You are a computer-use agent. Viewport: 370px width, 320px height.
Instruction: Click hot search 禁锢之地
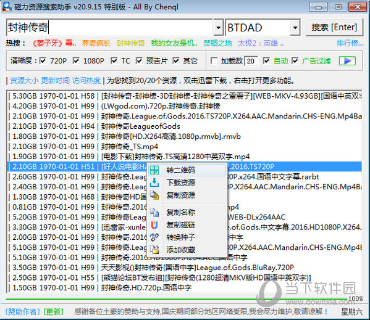coord(217,43)
